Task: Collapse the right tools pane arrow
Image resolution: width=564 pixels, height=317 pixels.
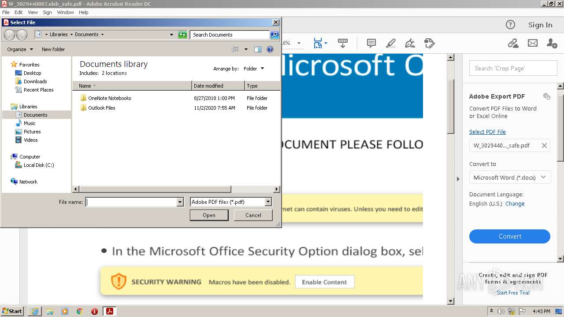Action: tap(458, 179)
